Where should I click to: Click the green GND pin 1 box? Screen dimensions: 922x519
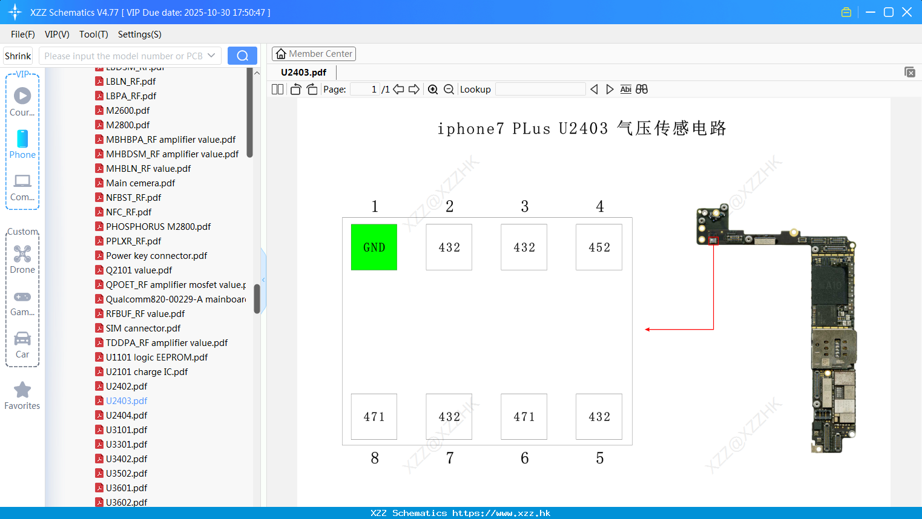point(374,247)
